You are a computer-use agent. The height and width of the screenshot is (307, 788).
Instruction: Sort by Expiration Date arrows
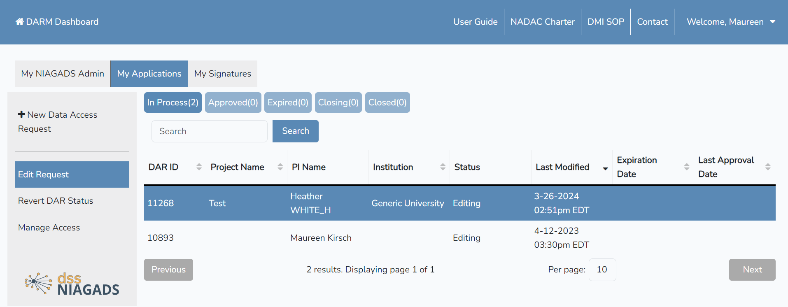coord(686,167)
